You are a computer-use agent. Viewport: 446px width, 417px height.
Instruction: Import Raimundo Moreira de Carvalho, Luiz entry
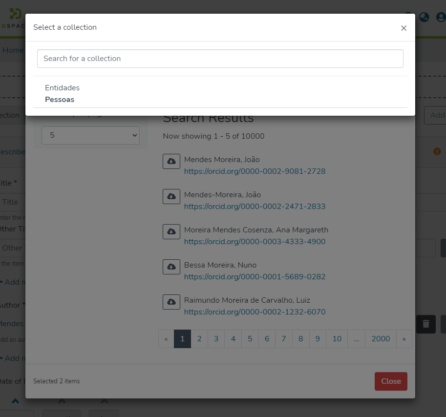tap(171, 302)
